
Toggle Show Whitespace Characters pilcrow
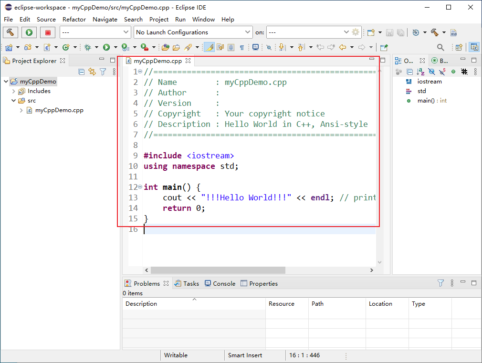(x=242, y=47)
